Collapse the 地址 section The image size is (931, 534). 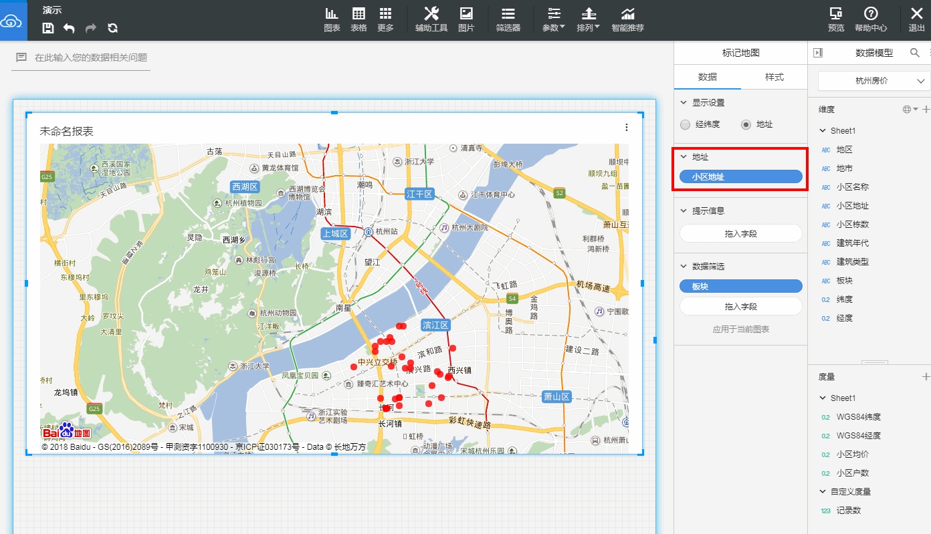[x=684, y=157]
